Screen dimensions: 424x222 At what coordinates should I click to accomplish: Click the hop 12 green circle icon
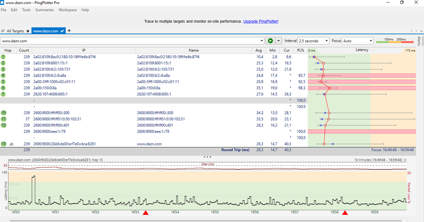(x=3, y=125)
